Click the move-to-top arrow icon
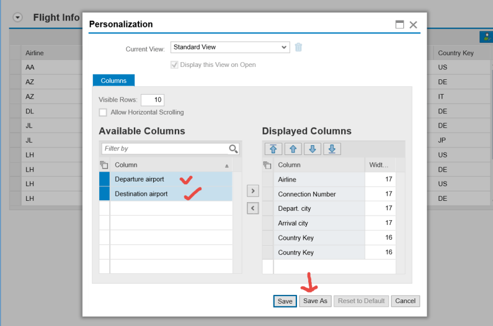Image resolution: width=493 pixels, height=326 pixels. pos(273,149)
